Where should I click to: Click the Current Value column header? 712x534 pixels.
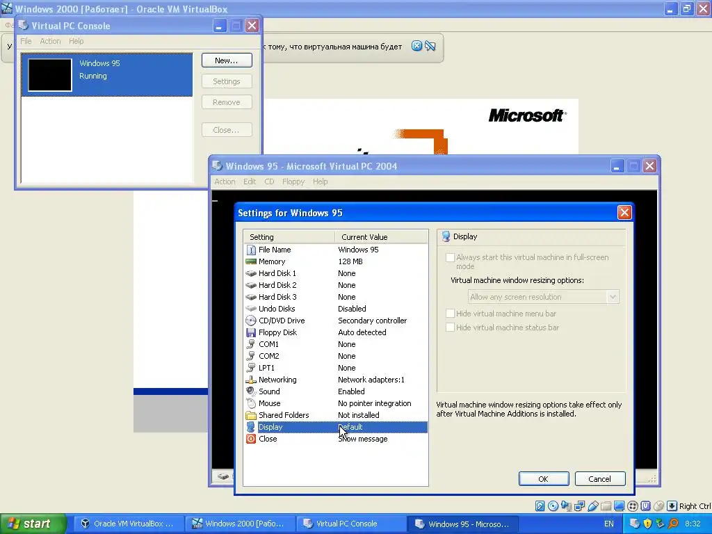pos(382,237)
